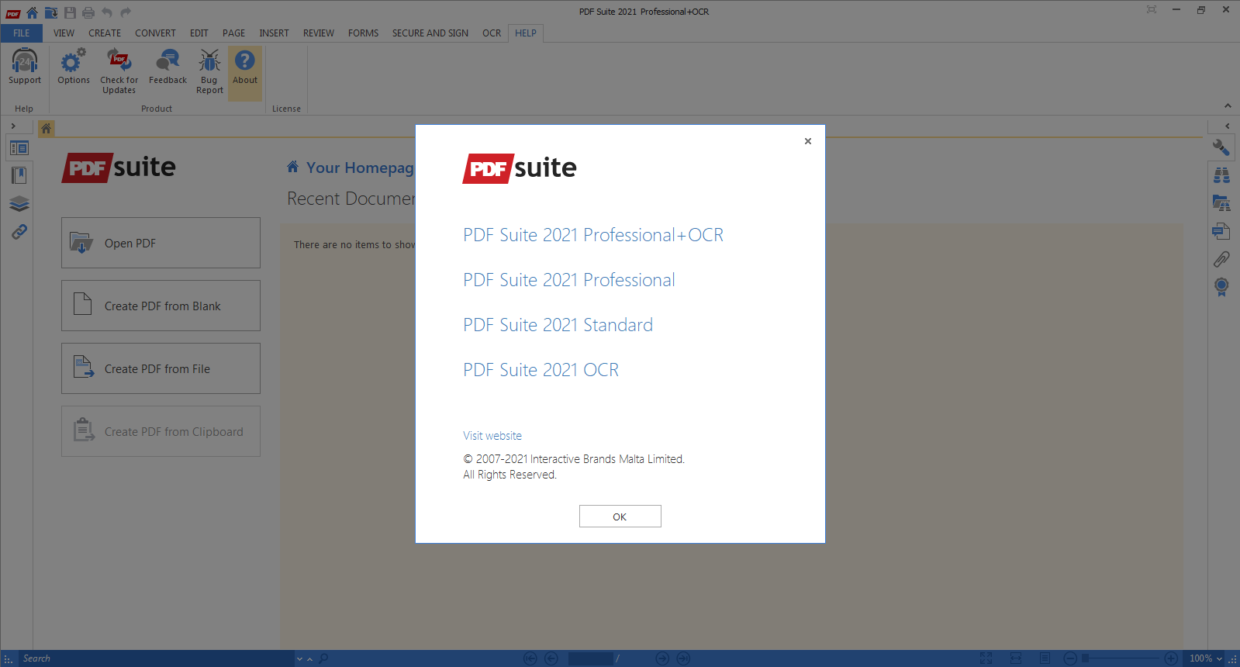Open the Attachments paperclip icon
Image resolution: width=1240 pixels, height=667 pixels.
point(1221,259)
